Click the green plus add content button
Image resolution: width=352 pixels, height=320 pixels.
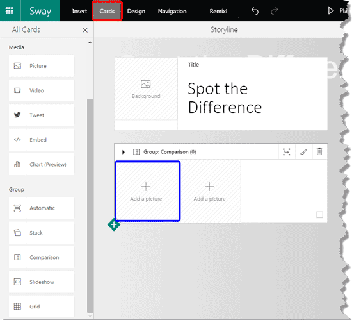114,224
